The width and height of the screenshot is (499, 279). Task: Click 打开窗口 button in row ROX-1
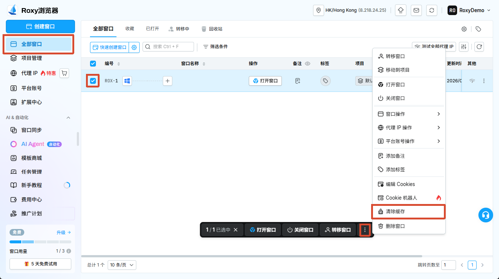pyautogui.click(x=265, y=81)
